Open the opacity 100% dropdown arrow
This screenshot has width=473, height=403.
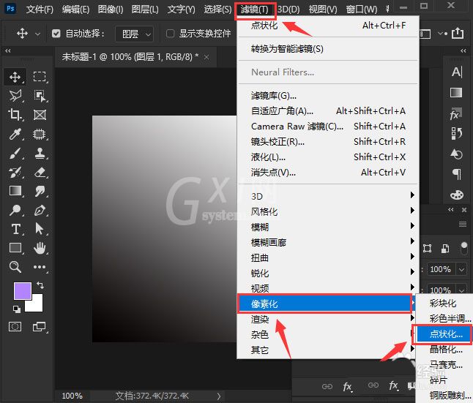click(461, 269)
